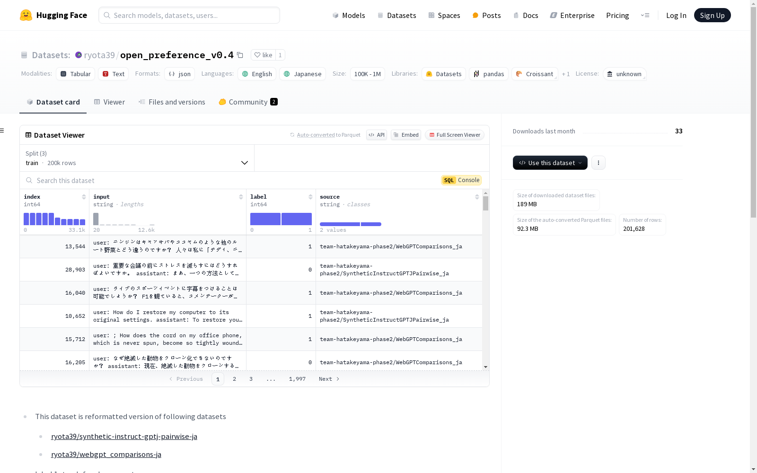Click the Croissant library tag

(535, 74)
